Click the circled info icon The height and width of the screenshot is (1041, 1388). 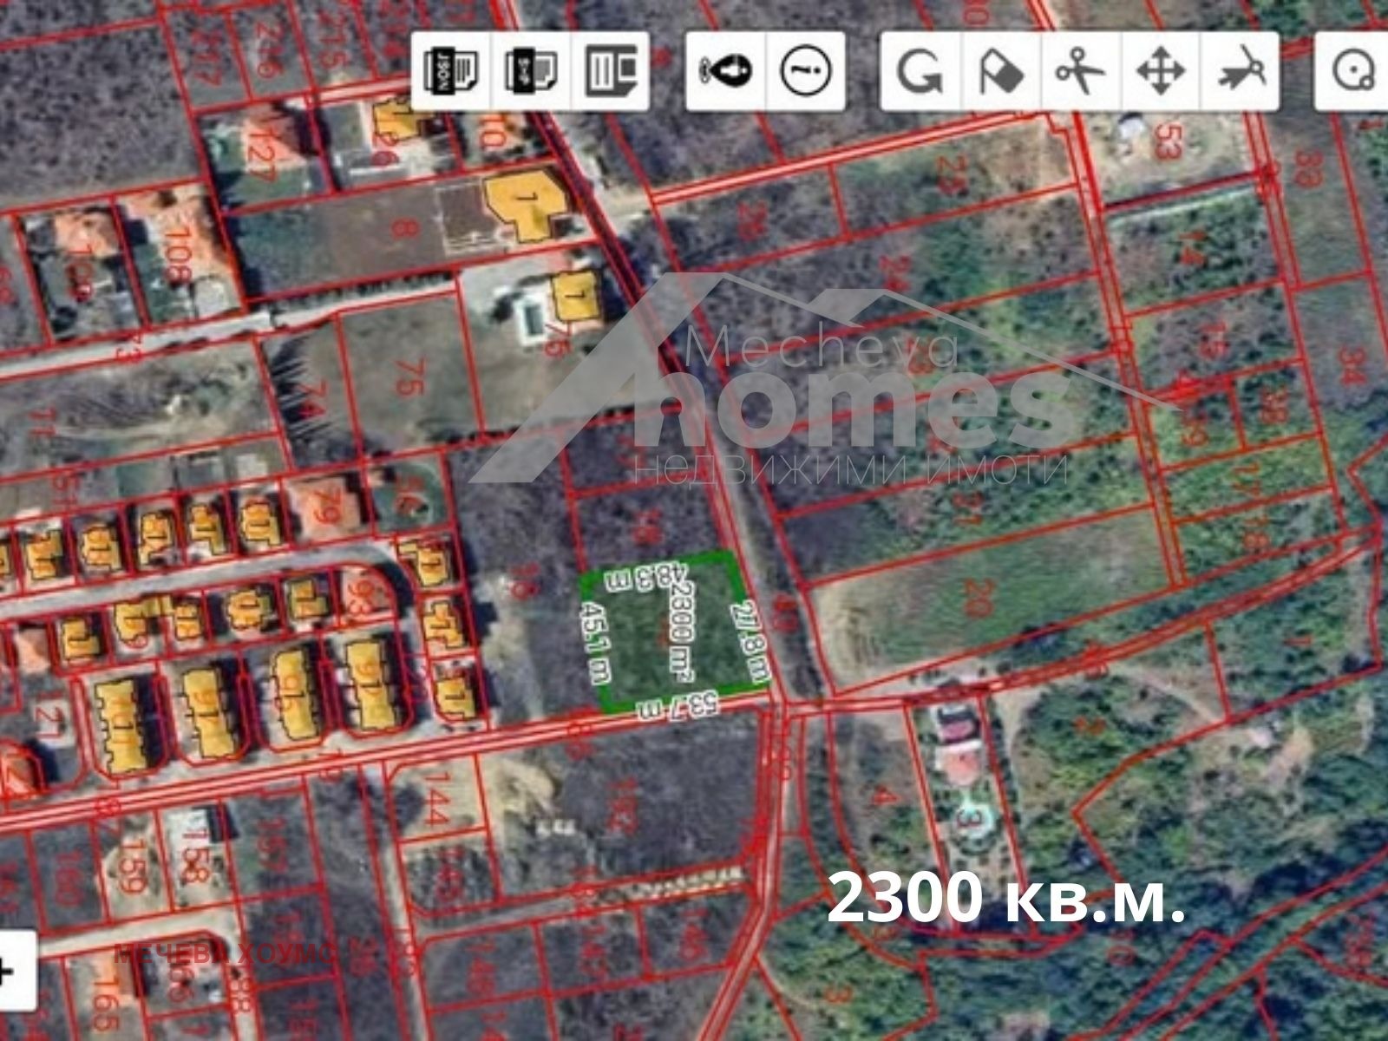point(805,71)
